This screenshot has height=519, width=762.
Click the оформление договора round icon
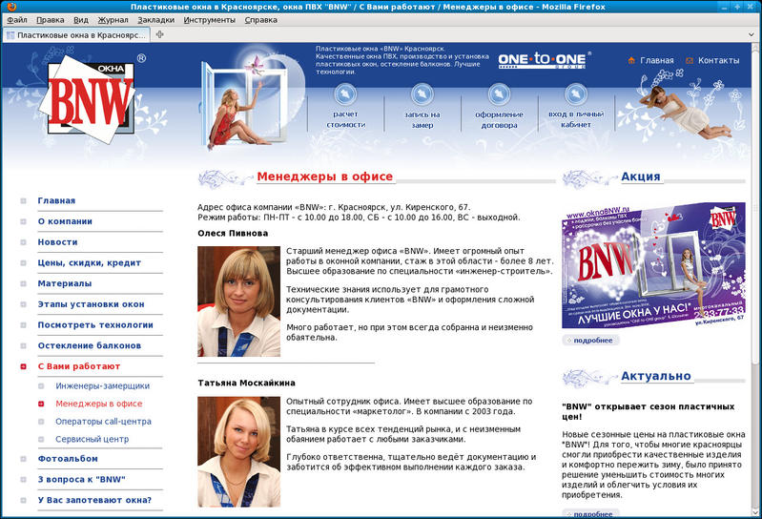(x=499, y=93)
